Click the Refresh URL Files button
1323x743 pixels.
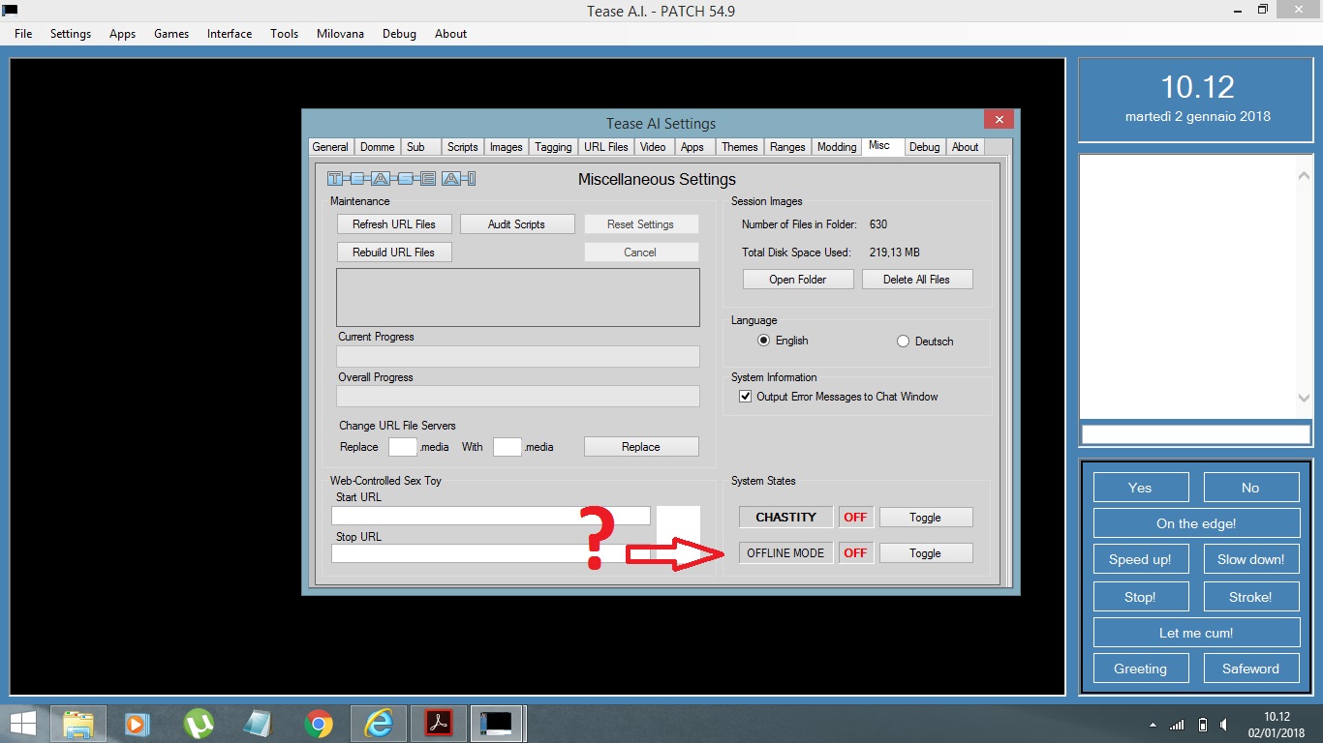(394, 224)
